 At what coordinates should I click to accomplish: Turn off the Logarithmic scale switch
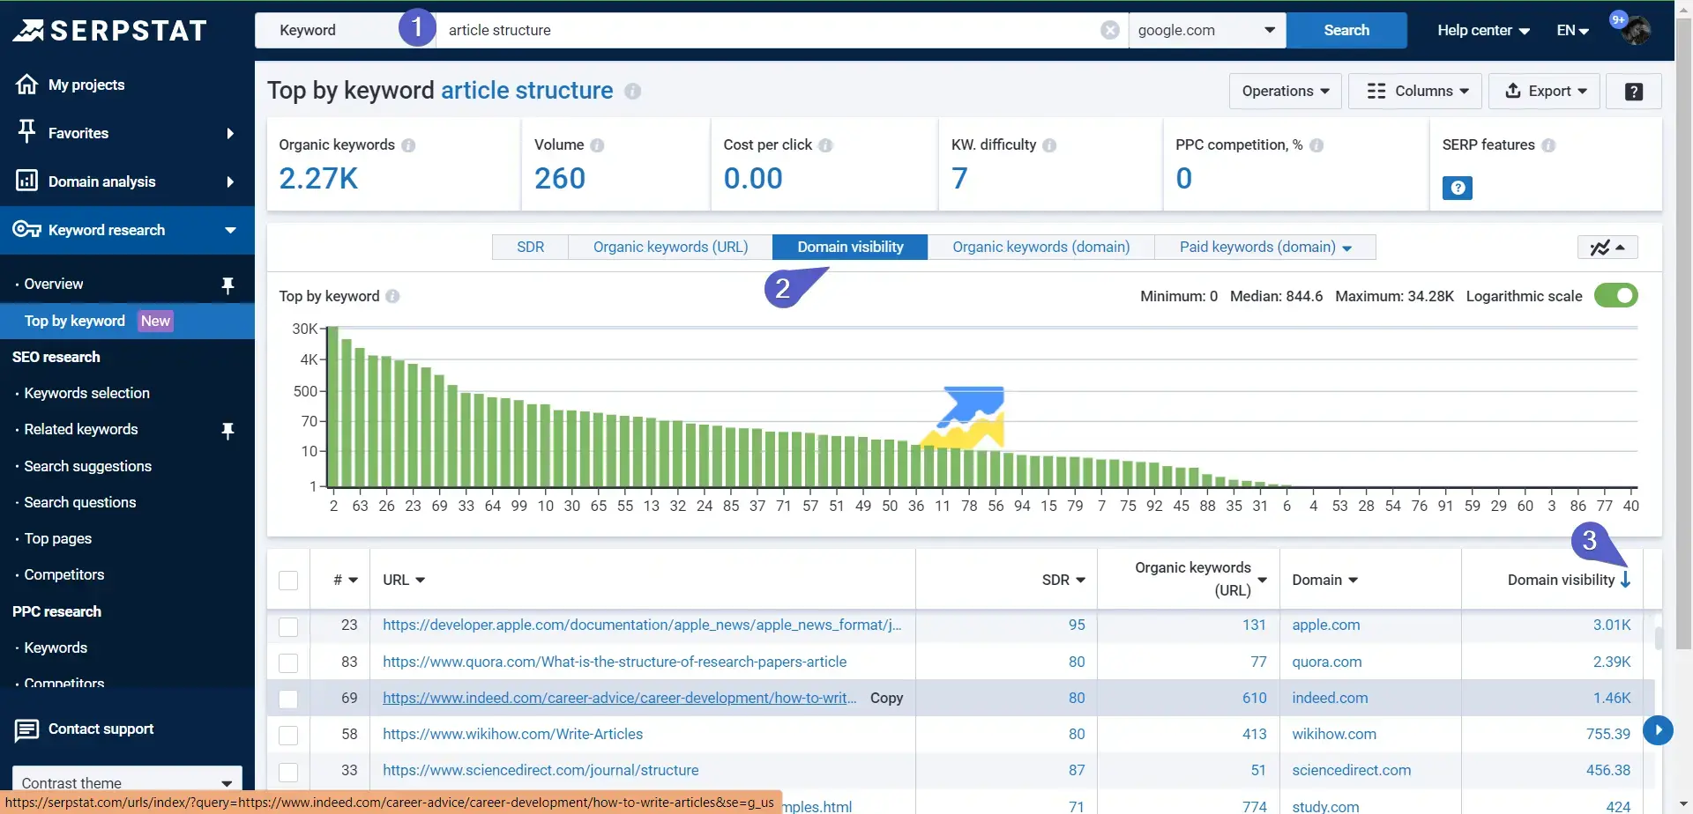[1615, 296]
